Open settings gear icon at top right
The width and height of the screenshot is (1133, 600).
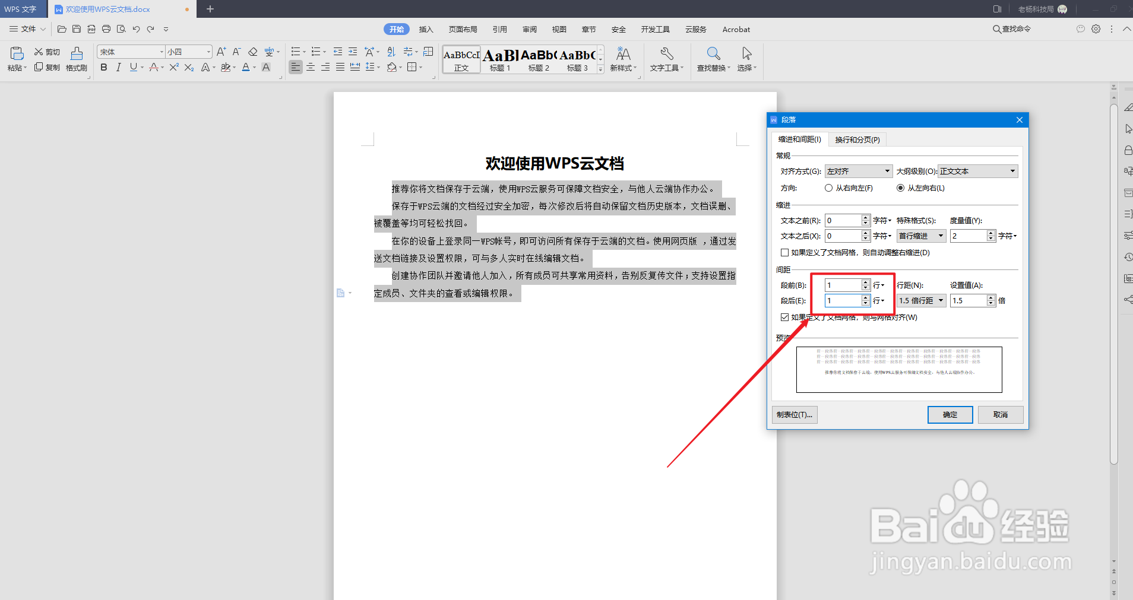pyautogui.click(x=1096, y=29)
